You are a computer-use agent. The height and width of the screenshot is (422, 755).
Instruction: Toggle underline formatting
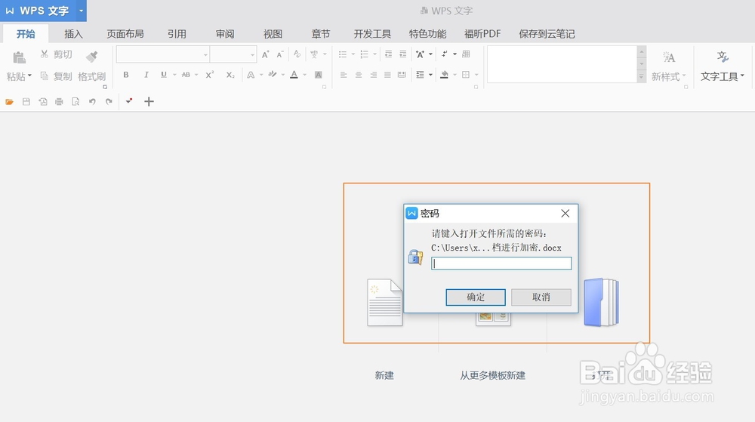(x=164, y=75)
